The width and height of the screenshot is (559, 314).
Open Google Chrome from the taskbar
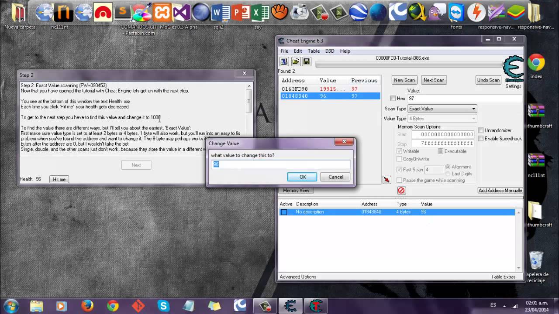113,306
